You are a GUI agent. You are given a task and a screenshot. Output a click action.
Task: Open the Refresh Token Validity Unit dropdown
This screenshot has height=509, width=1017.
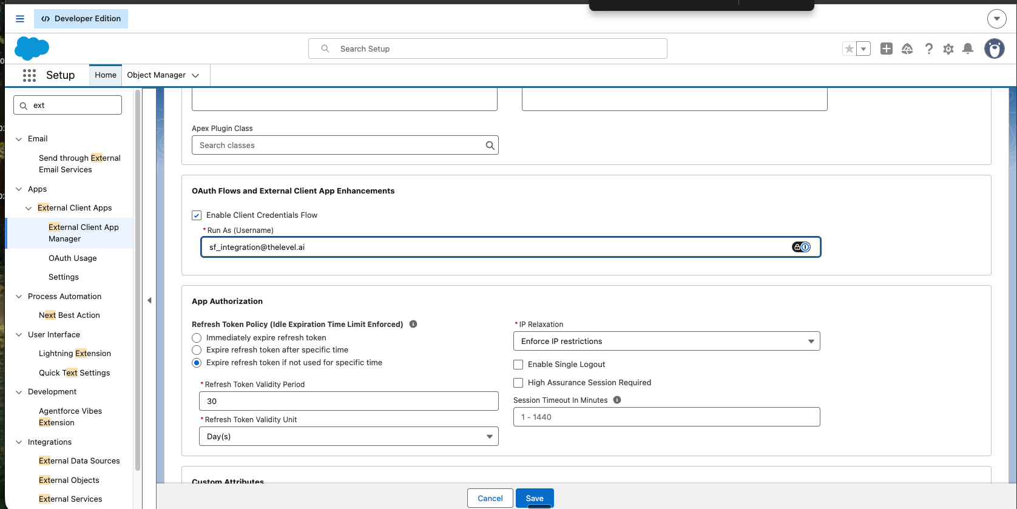[349, 436]
